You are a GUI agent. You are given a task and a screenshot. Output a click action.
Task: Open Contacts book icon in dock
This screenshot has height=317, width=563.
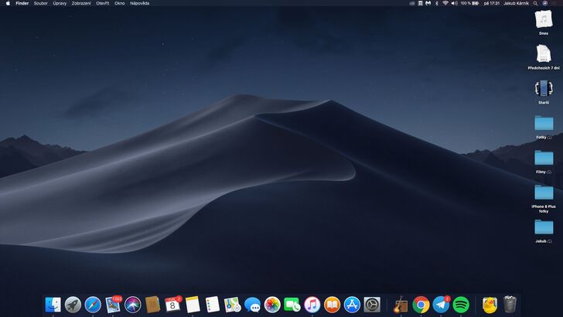pyautogui.click(x=152, y=305)
